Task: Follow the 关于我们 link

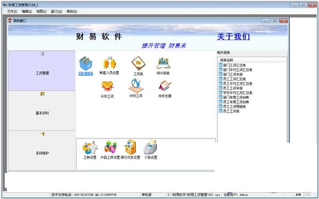Action: [x=234, y=37]
